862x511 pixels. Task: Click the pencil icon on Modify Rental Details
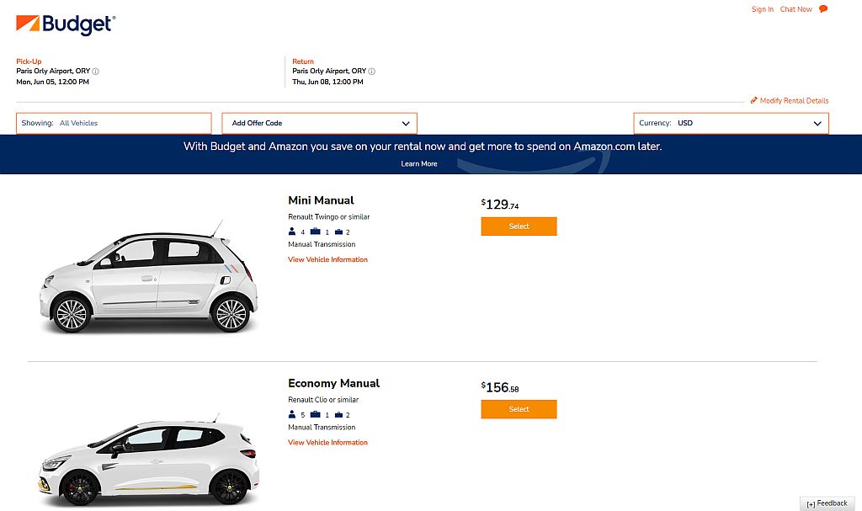click(x=755, y=100)
